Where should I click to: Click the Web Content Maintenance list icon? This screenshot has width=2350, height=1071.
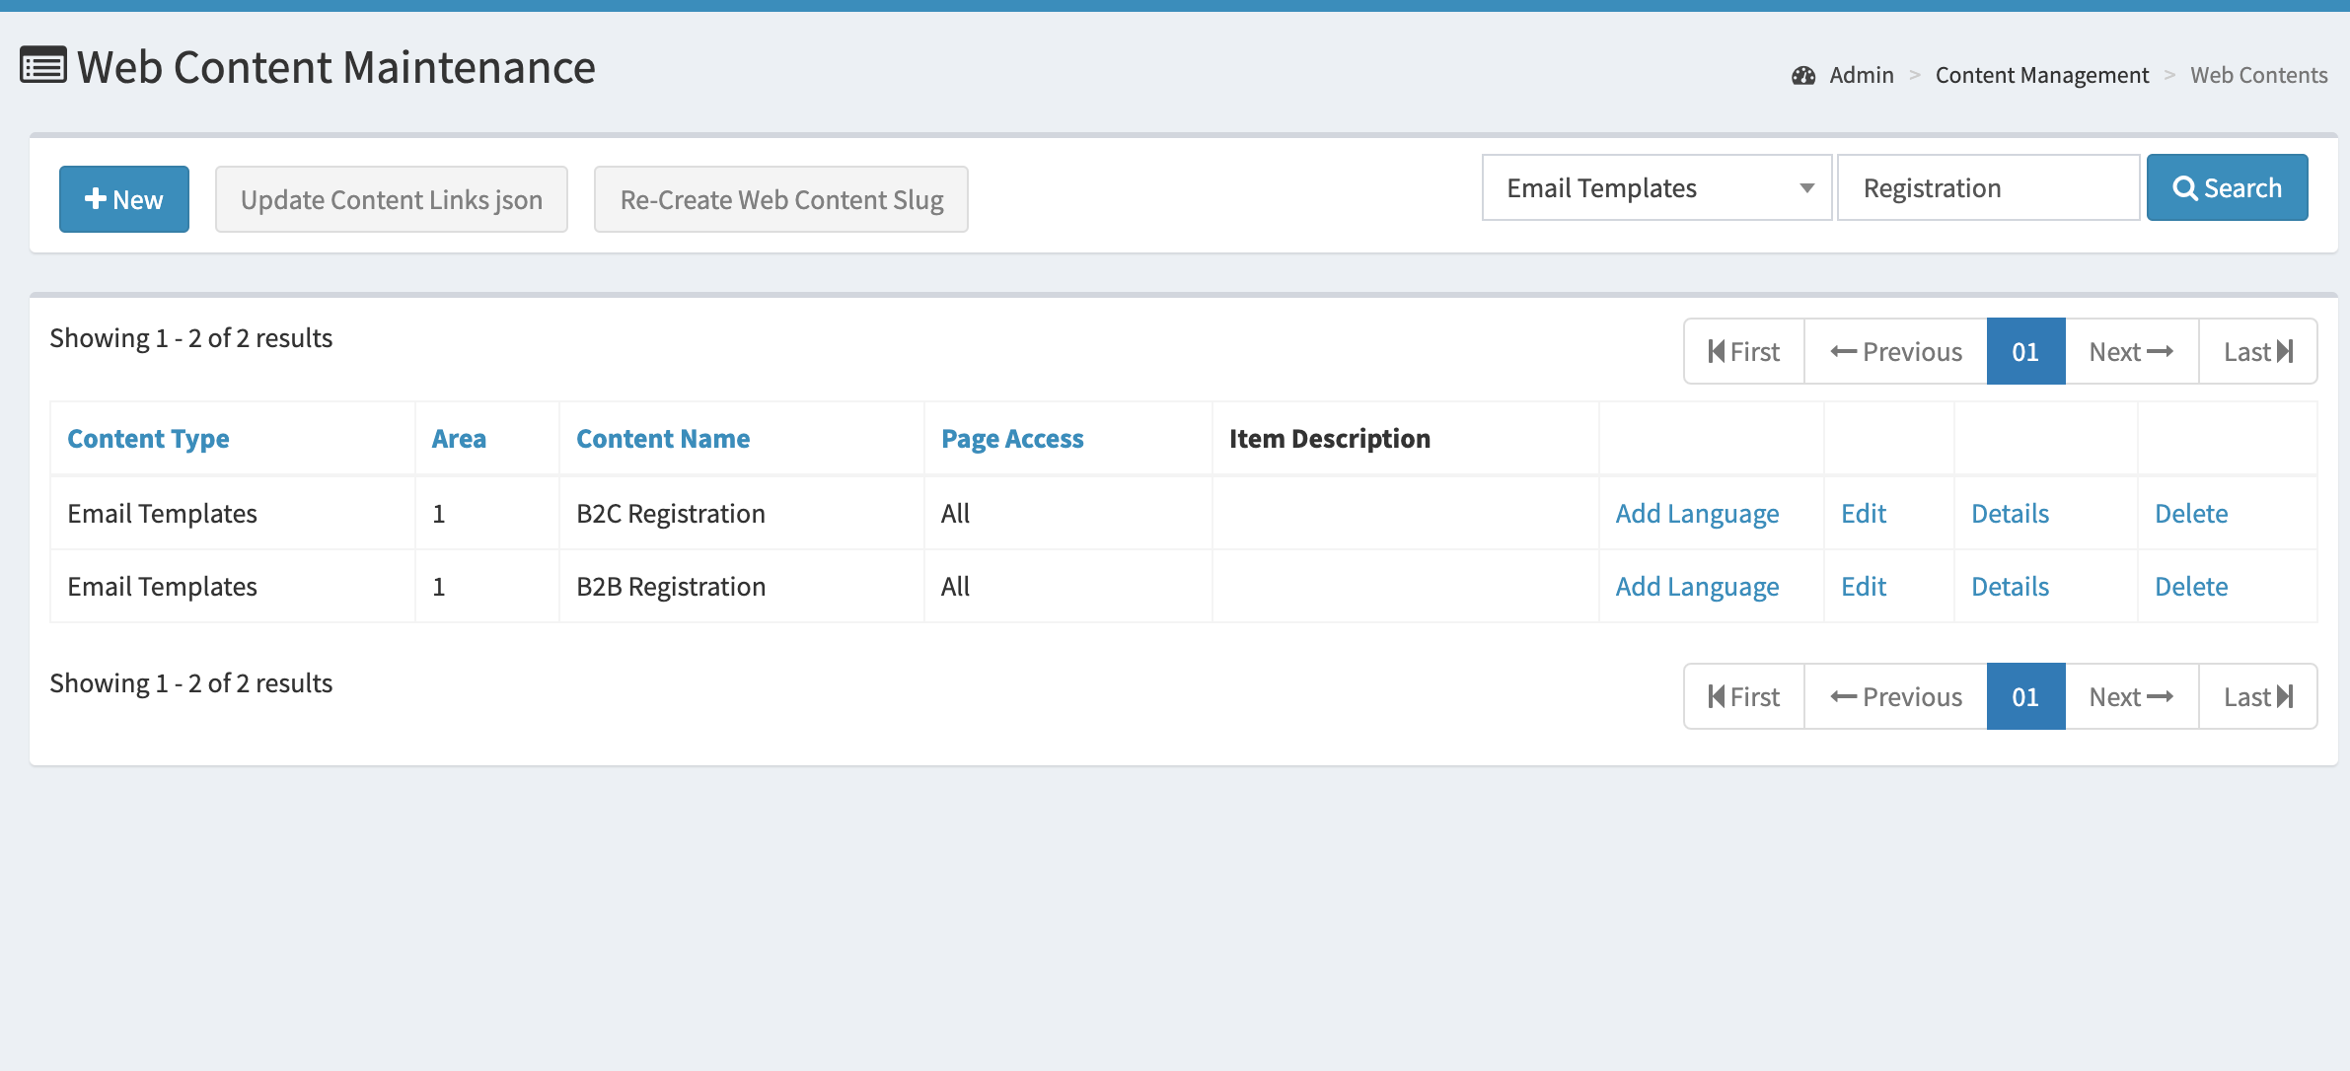43,67
